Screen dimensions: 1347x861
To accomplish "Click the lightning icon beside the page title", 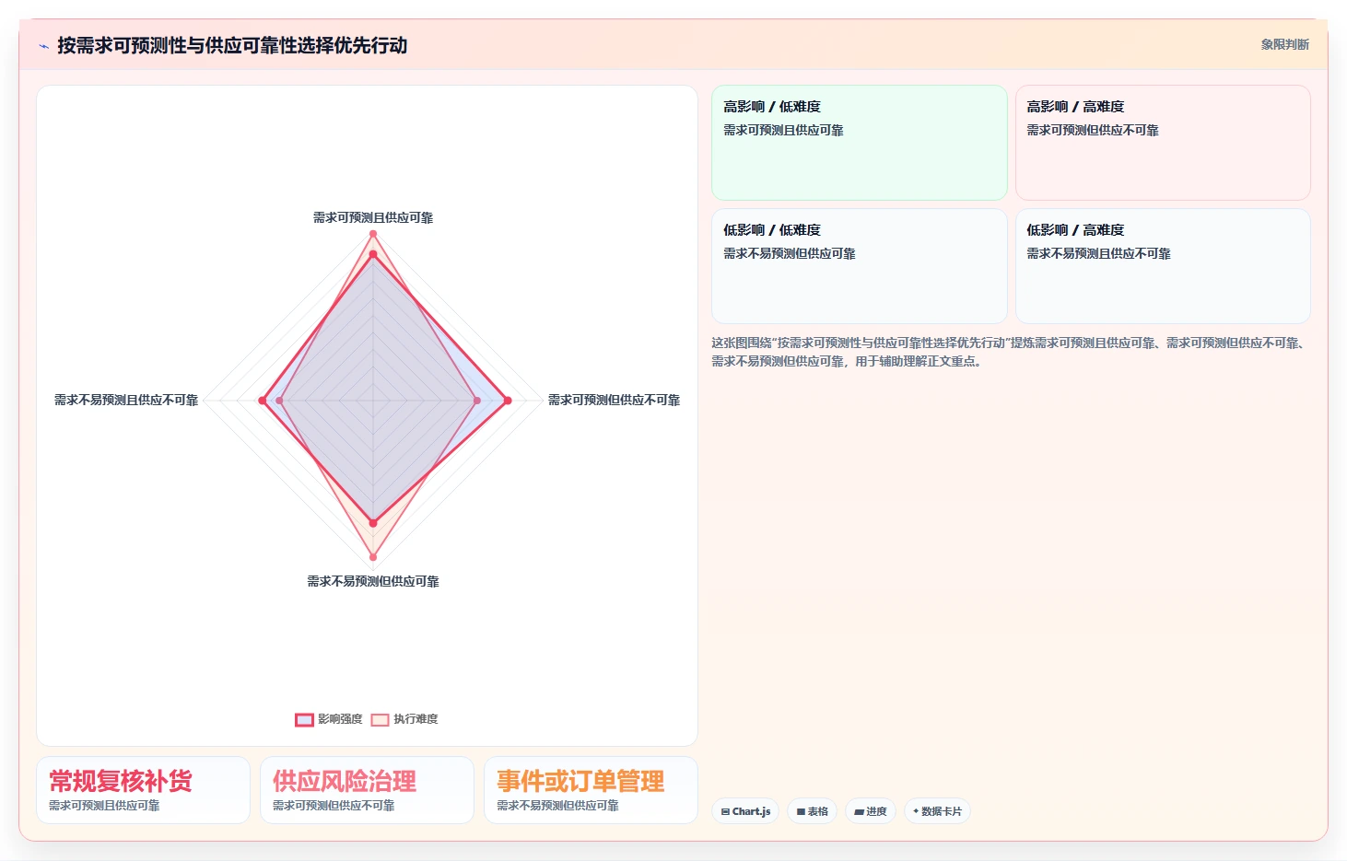I will coord(43,46).
